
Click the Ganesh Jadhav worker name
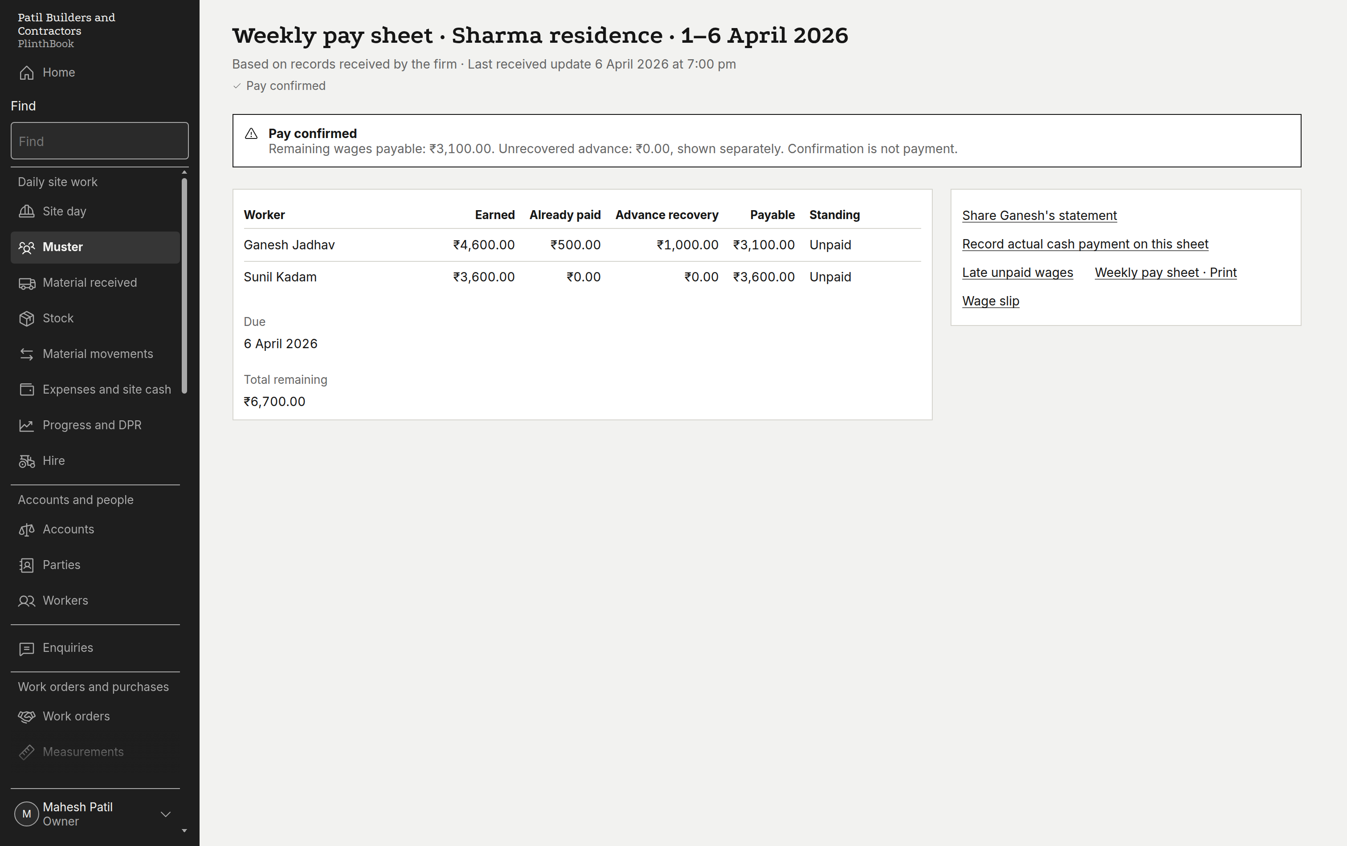(x=289, y=245)
